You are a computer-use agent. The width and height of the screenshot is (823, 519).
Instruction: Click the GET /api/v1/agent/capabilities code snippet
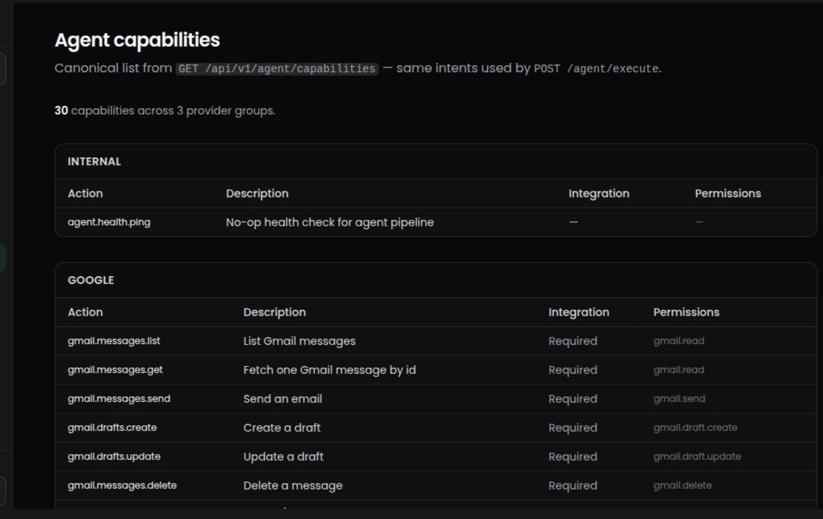tap(277, 69)
